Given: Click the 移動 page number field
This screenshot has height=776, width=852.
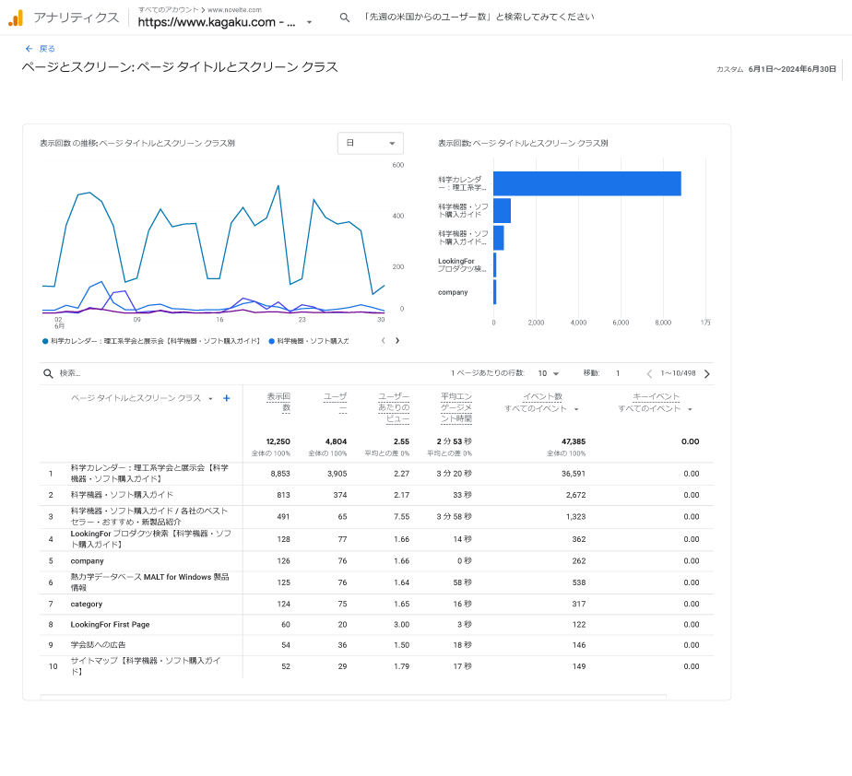Looking at the screenshot, I should pyautogui.click(x=618, y=373).
